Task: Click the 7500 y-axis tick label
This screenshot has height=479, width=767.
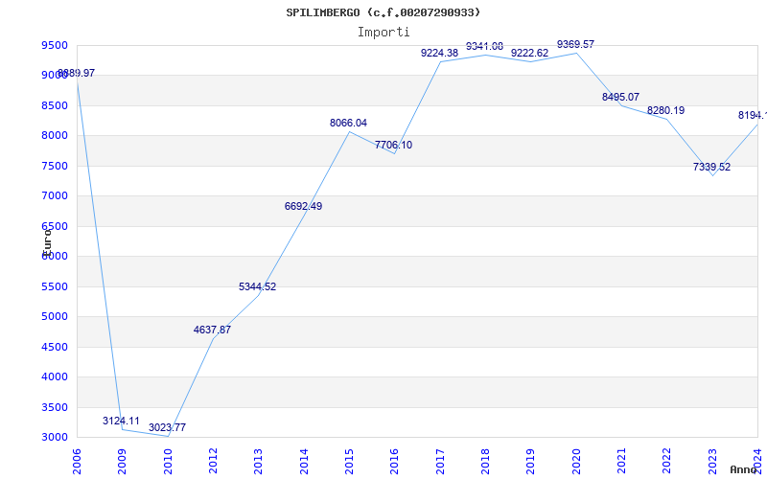Action: click(x=55, y=166)
